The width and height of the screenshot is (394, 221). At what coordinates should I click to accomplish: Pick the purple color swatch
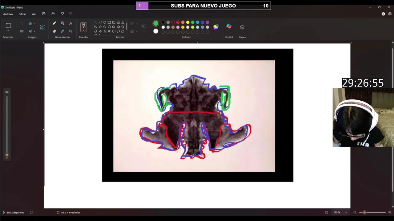pos(207,22)
